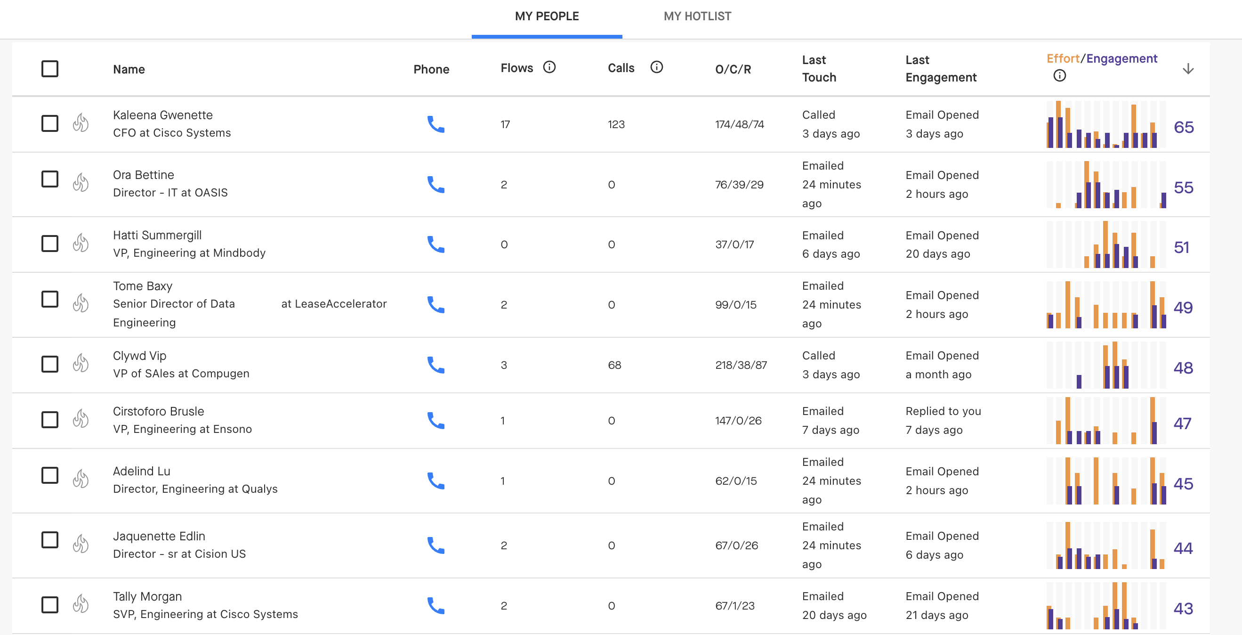
Task: Open Tome Baxy's profile name
Action: tap(142, 285)
